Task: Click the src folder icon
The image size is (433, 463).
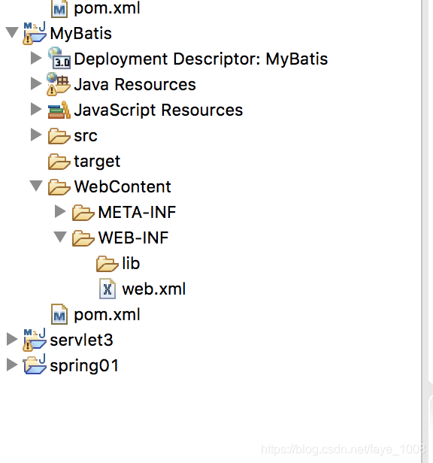Action: [59, 136]
